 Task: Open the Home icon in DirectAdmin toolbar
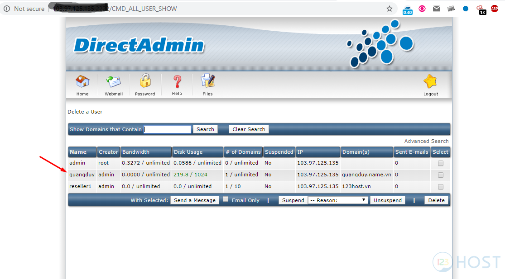tap(82, 82)
